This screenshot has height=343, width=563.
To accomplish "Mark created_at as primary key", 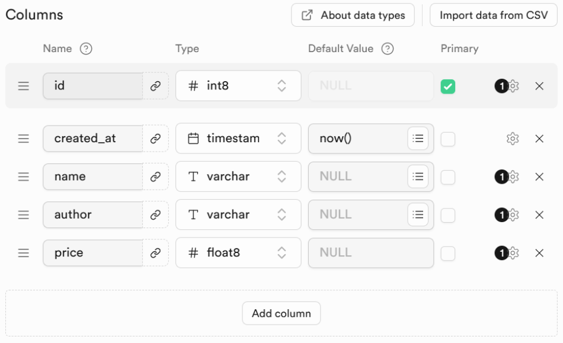I will coord(448,139).
